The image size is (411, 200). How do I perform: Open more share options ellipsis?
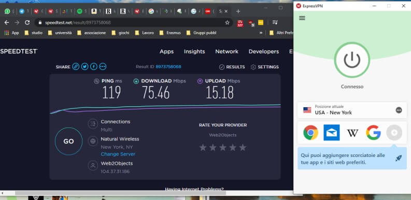click(103, 66)
